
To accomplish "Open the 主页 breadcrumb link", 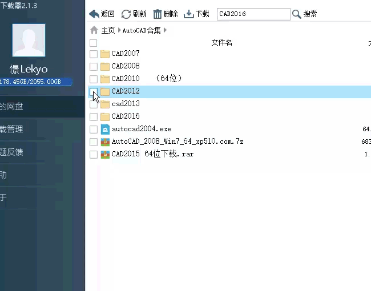I will pos(108,30).
